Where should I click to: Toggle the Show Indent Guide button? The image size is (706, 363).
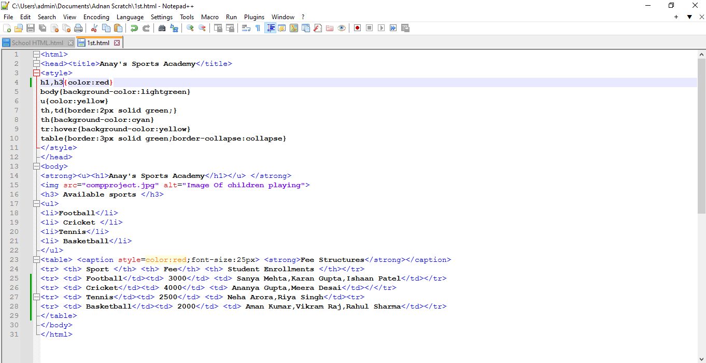click(x=270, y=28)
